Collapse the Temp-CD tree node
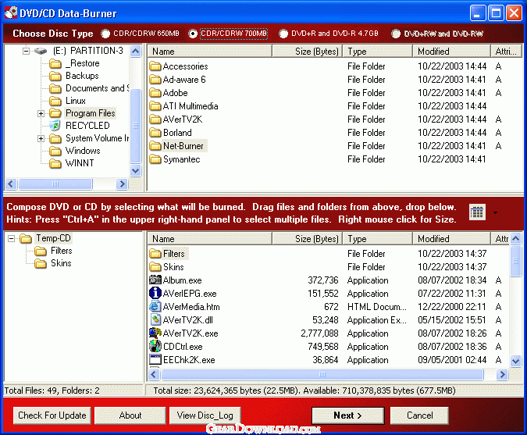Image resolution: width=527 pixels, height=435 pixels. pos(12,239)
